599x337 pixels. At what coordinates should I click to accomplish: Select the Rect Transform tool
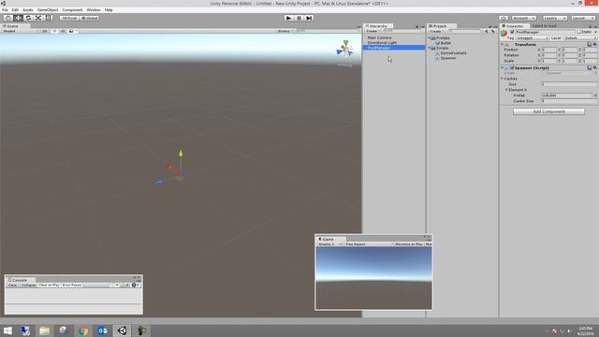point(48,18)
